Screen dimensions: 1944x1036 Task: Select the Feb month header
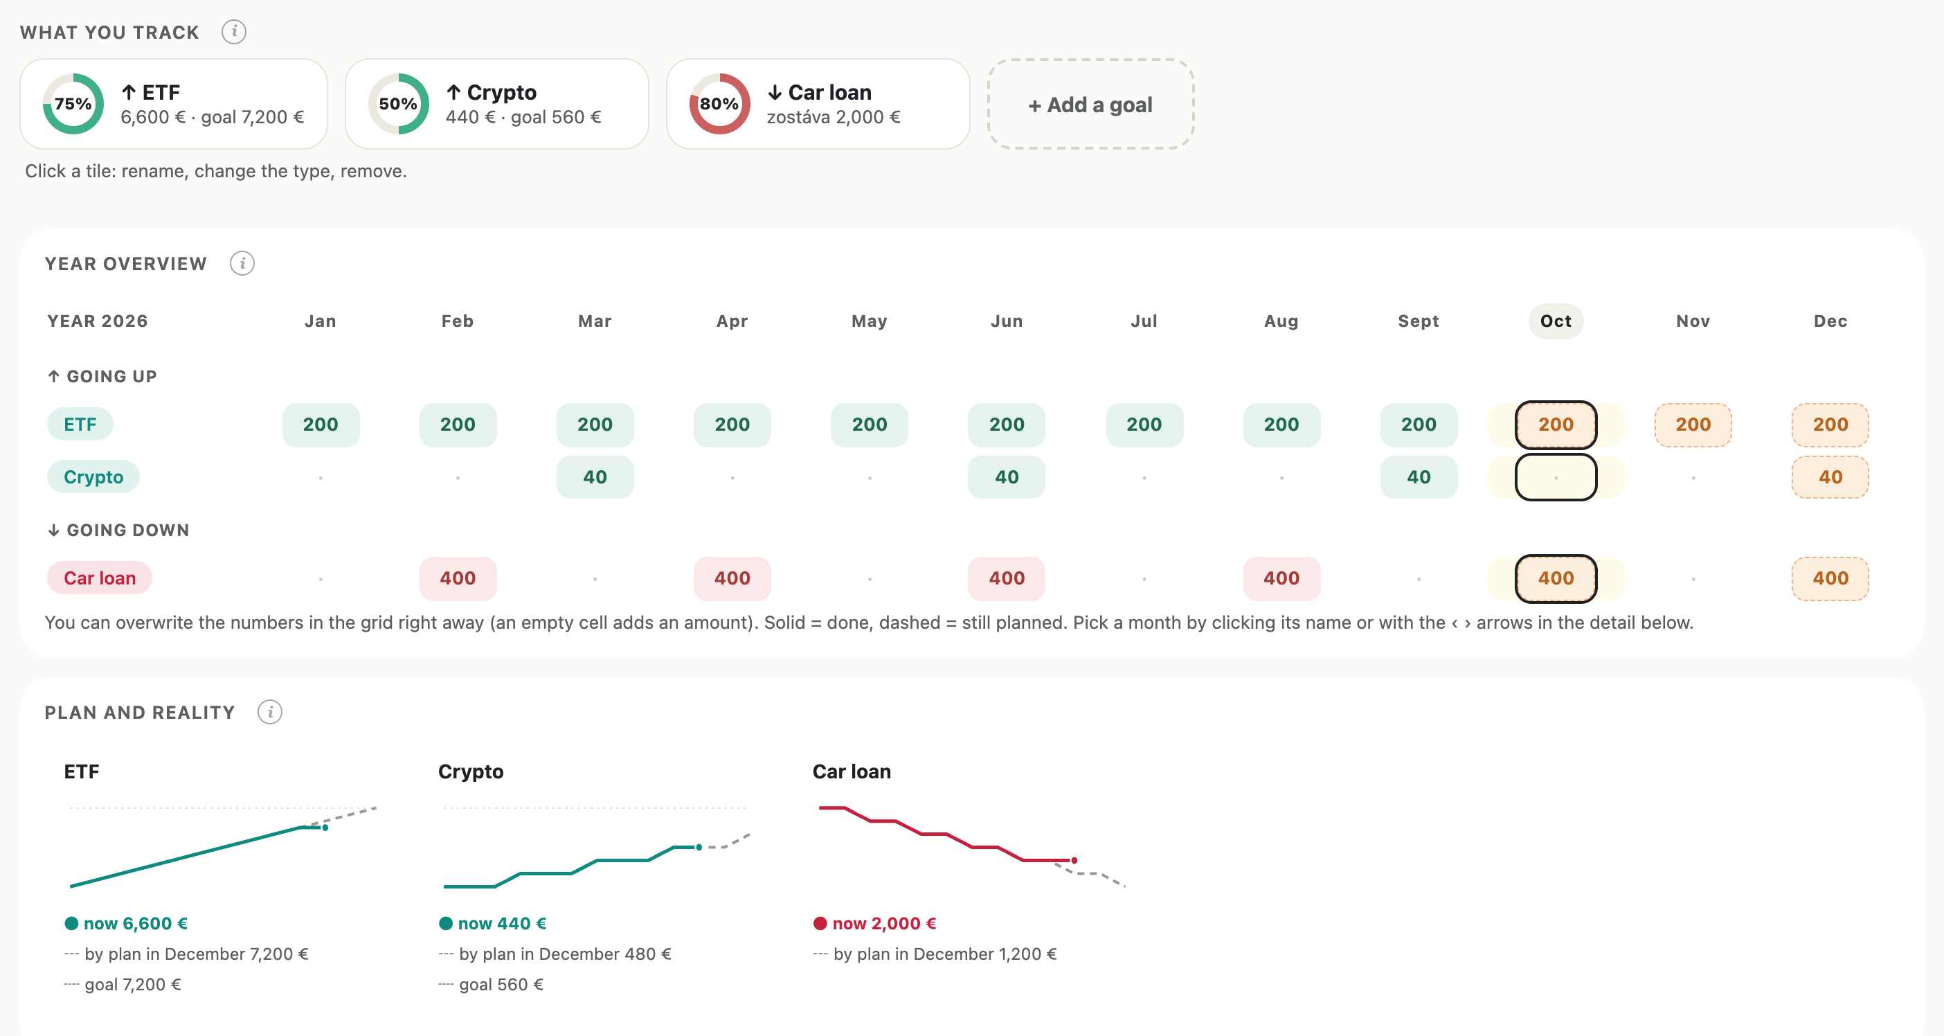click(458, 321)
